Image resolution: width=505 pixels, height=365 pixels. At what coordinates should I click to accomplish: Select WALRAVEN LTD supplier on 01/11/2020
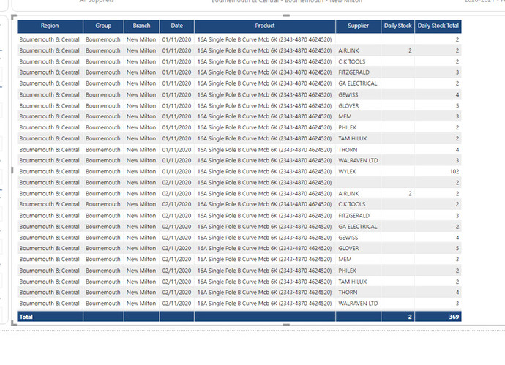pyautogui.click(x=358, y=160)
